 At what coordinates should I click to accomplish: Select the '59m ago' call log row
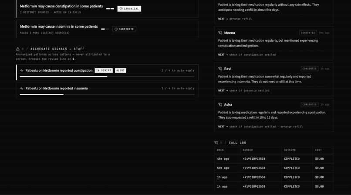click(274, 168)
